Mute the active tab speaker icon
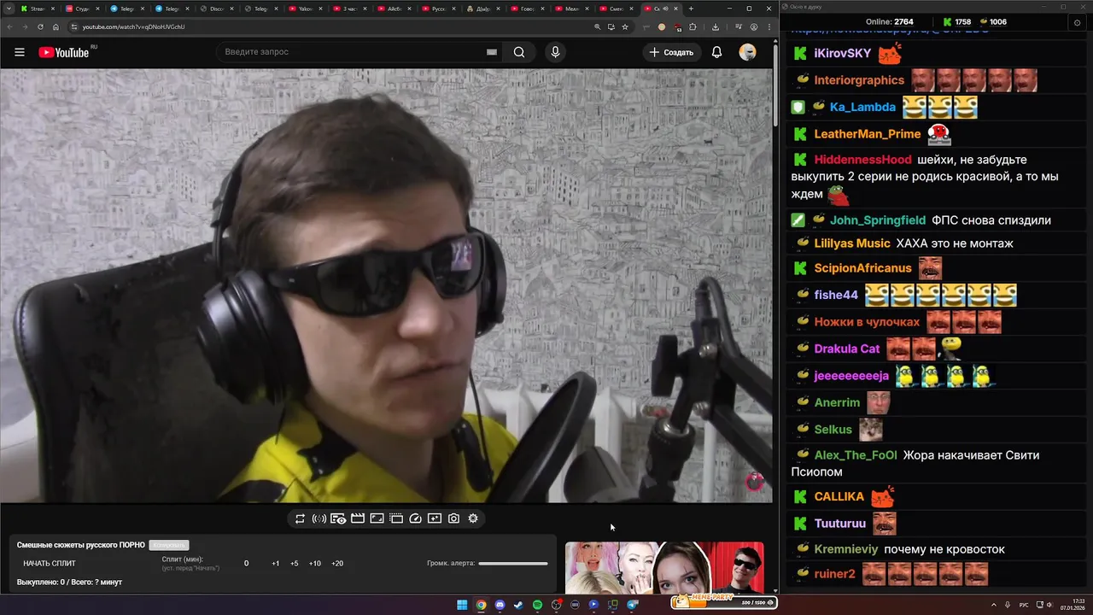The width and height of the screenshot is (1093, 615). click(665, 9)
